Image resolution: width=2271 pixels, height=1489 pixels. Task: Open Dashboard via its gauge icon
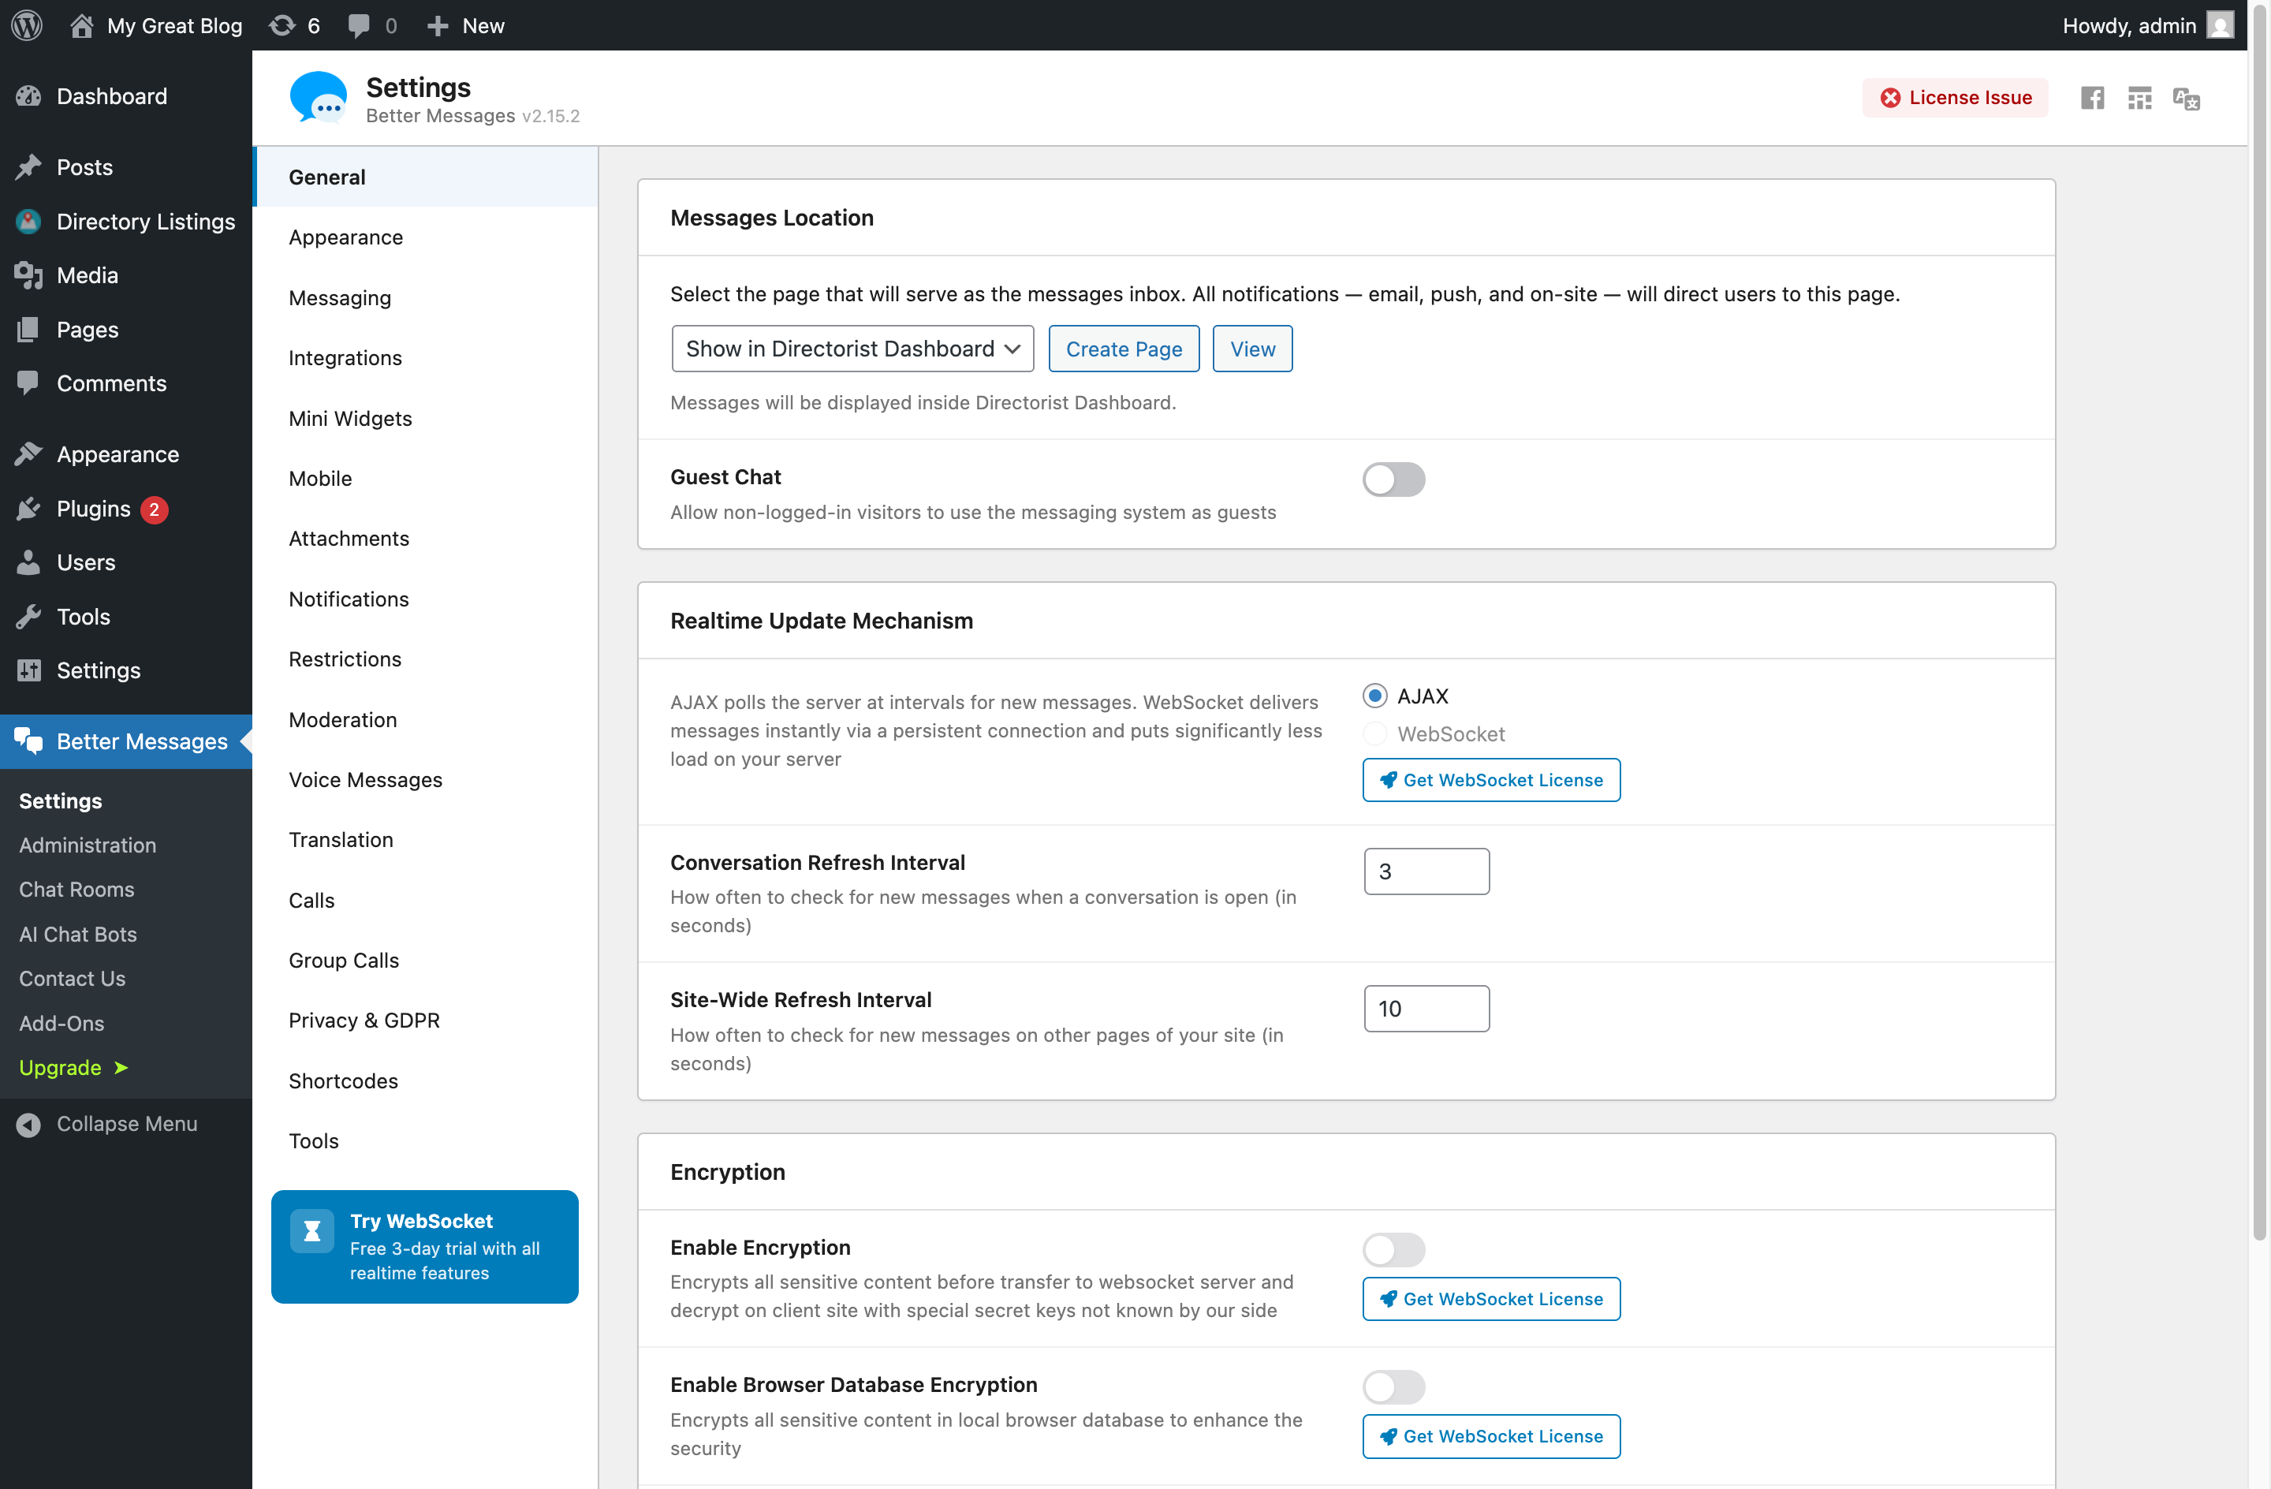point(28,96)
